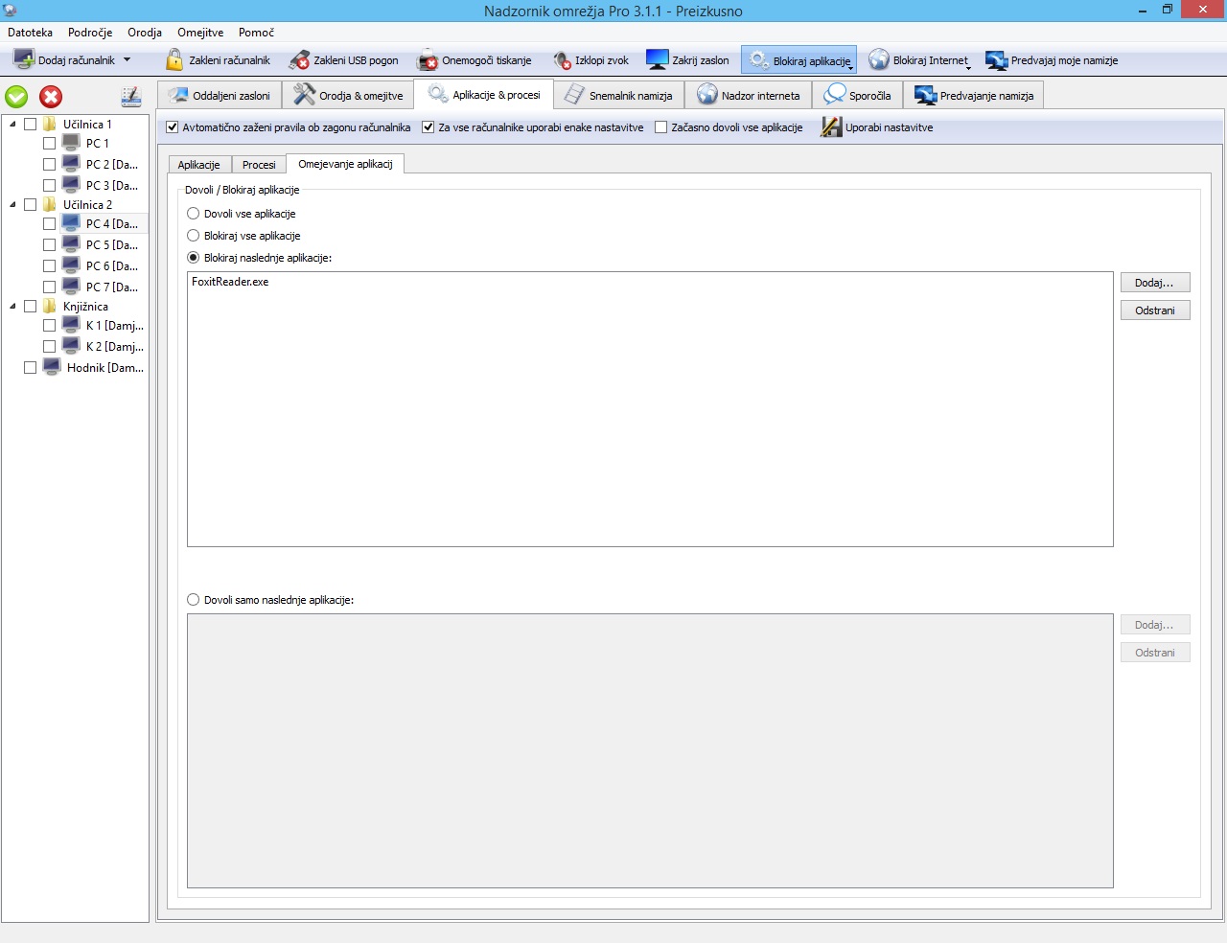This screenshot has height=943, width=1227.
Task: Enable Začasno dovoli vse aplikacije checkbox
Action: (661, 127)
